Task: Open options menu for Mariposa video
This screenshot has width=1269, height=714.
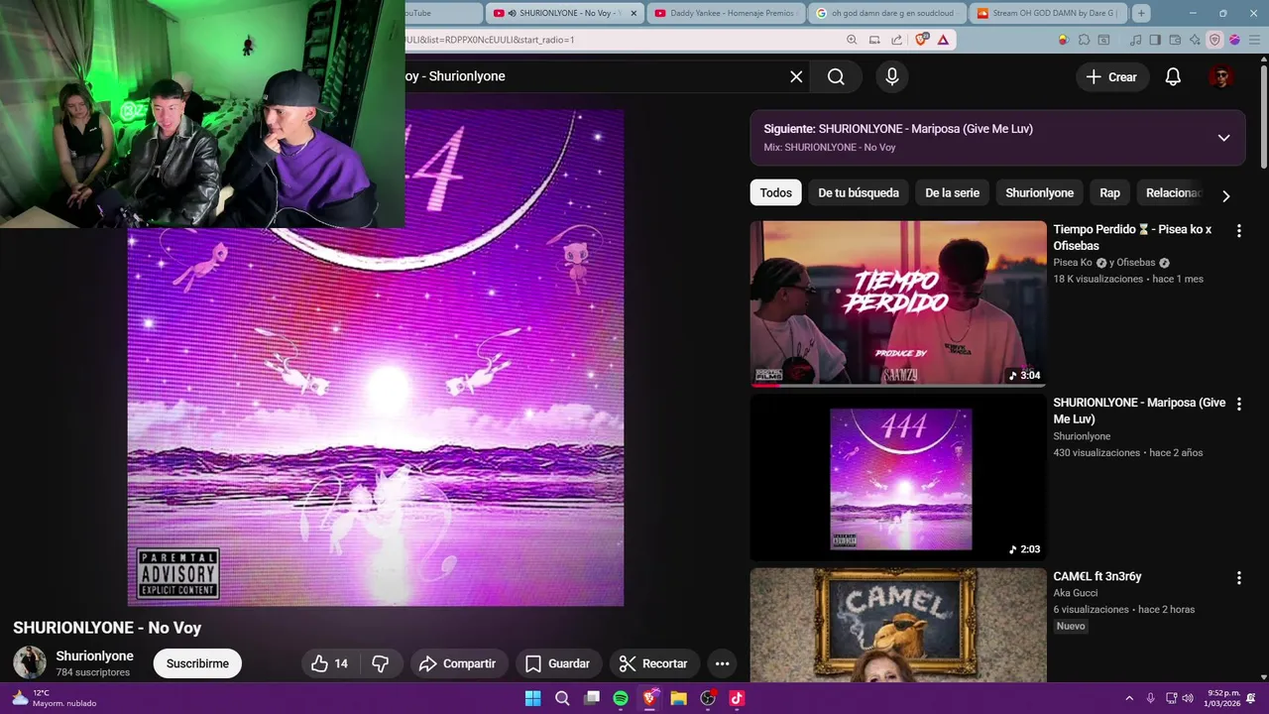Action: coord(1238,405)
